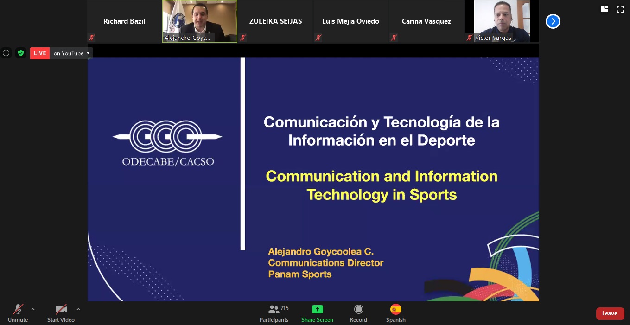
Task: Click the LIVE streaming indicator
Action: click(40, 53)
